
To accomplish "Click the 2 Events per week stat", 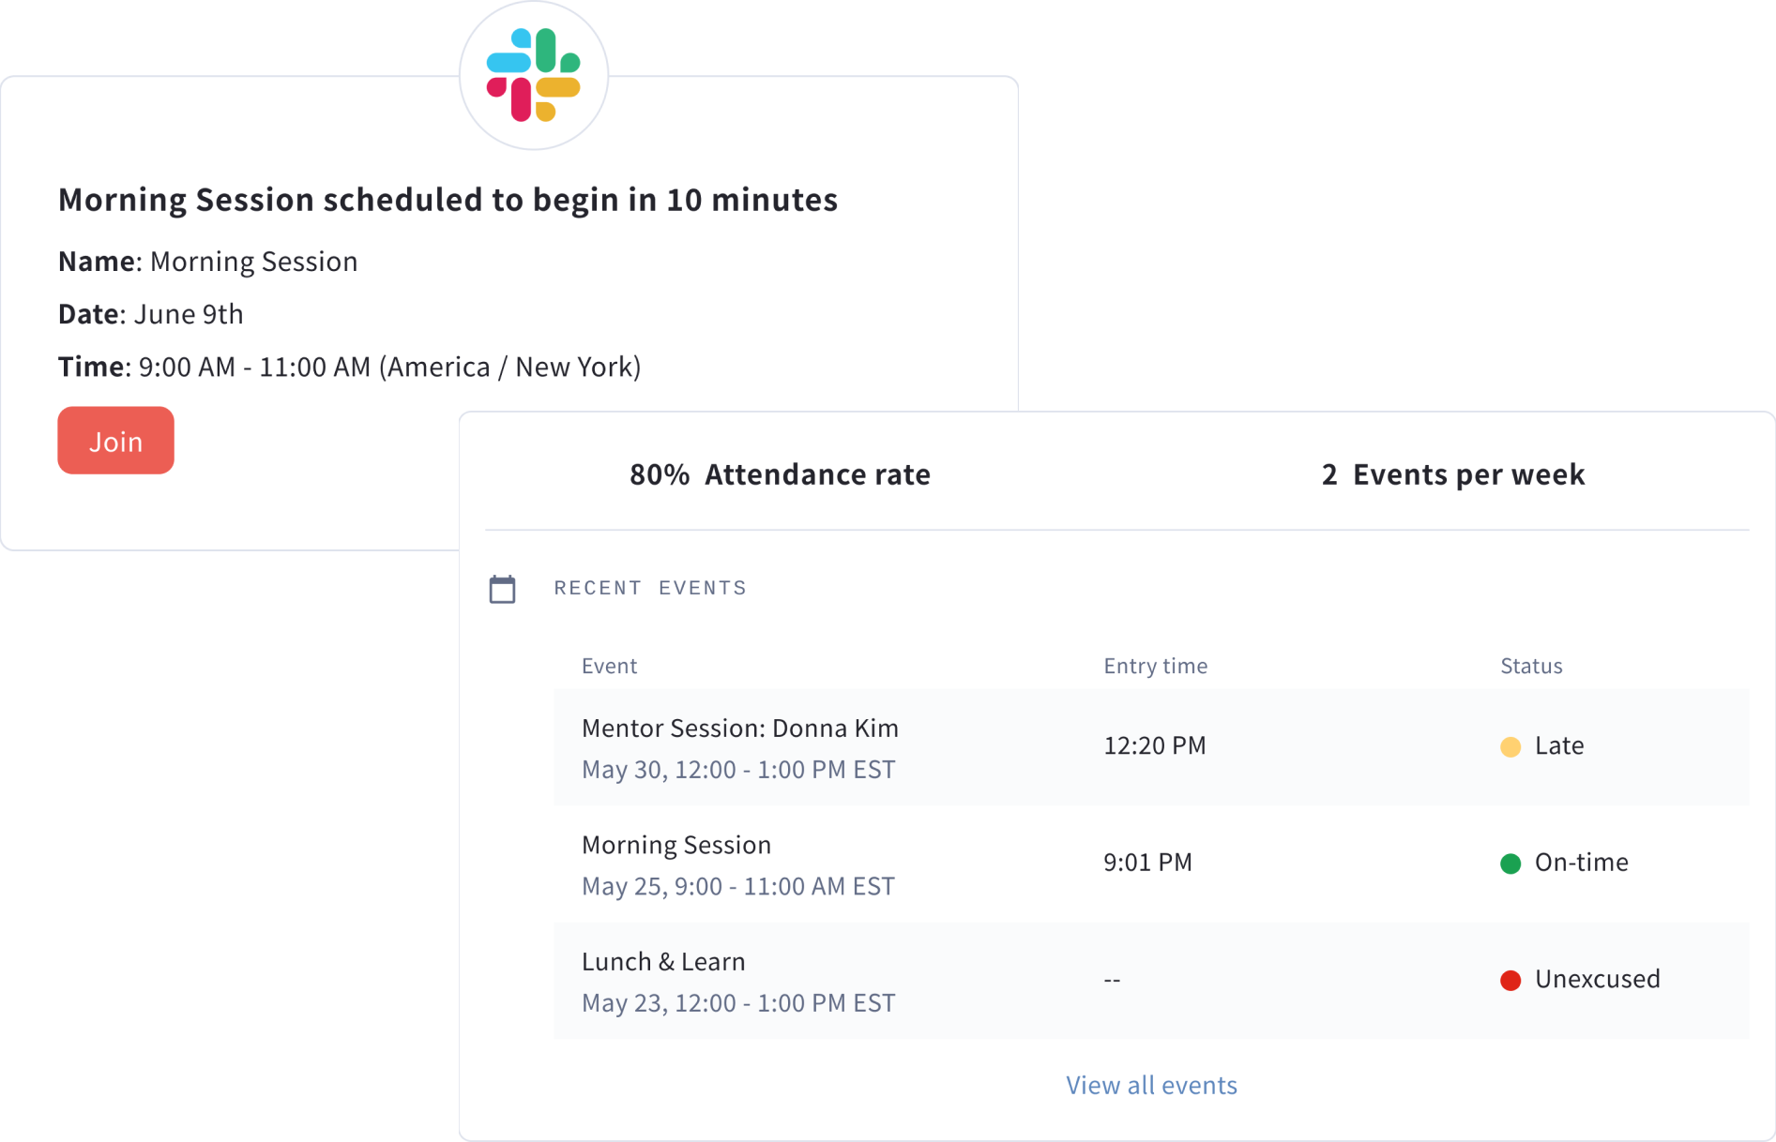I will click(1453, 474).
